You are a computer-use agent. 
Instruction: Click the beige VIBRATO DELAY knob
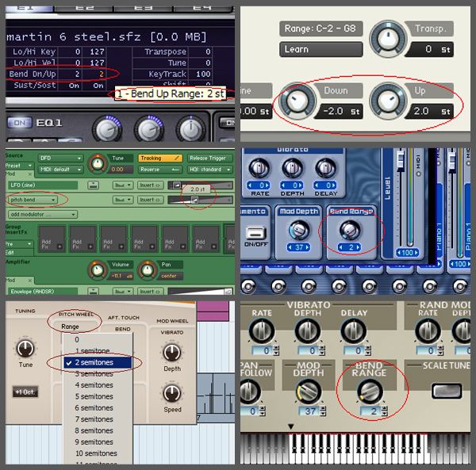point(353,331)
